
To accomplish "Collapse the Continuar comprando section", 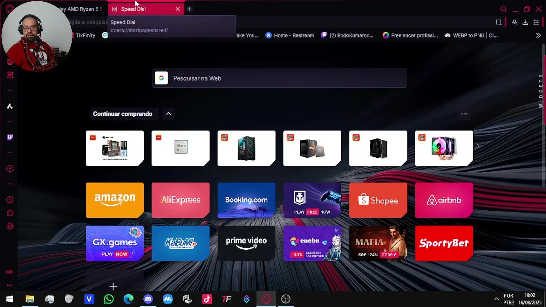I will (x=168, y=114).
